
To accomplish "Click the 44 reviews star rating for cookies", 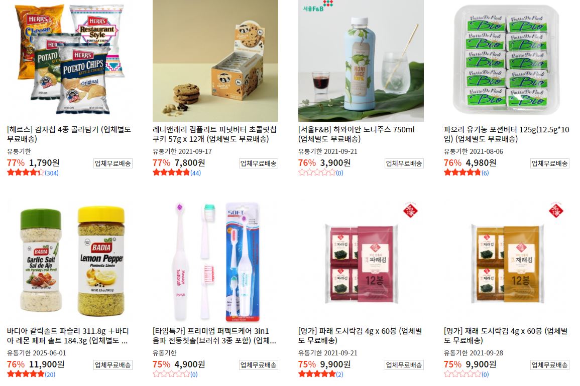I will click(177, 172).
